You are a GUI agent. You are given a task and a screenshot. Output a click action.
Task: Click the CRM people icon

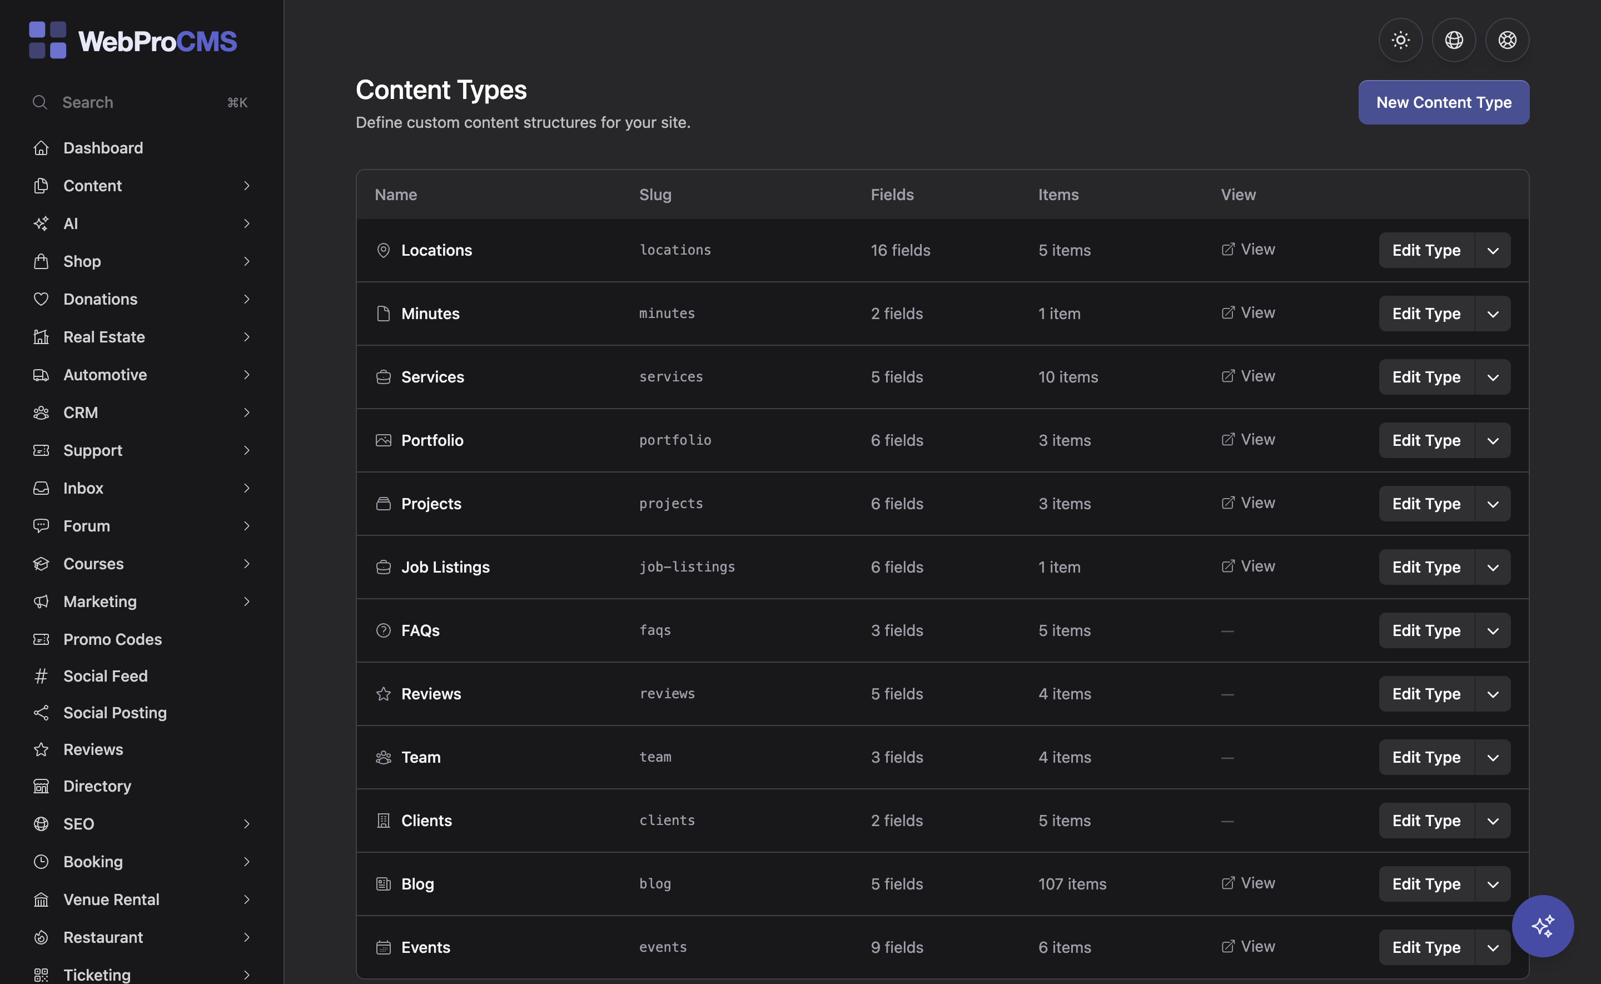pos(41,412)
